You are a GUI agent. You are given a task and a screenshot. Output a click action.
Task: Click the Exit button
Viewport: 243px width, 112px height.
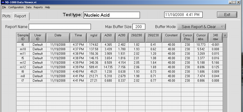point(227,15)
